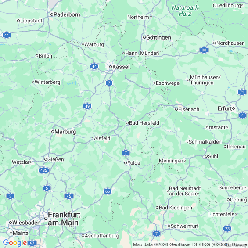Select the Erfurt city label
248x248 pixels.
point(225,108)
